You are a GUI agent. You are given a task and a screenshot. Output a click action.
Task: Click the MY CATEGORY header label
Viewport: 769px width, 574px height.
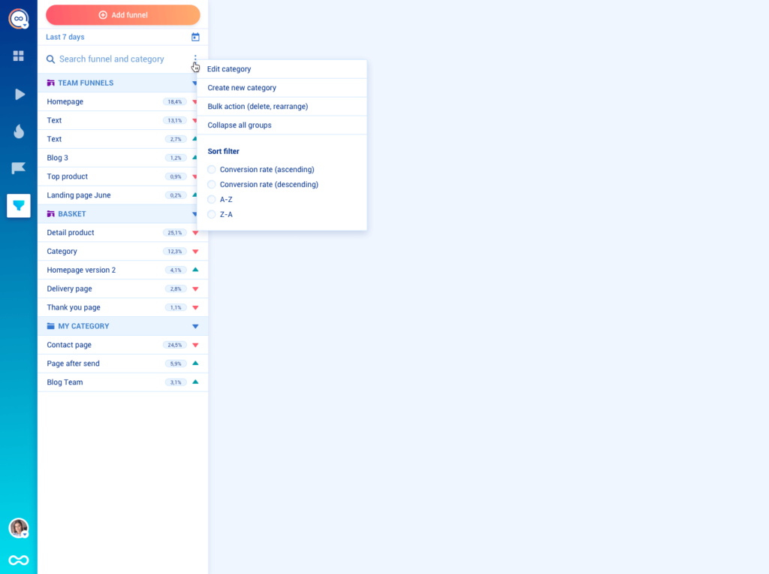tap(84, 326)
